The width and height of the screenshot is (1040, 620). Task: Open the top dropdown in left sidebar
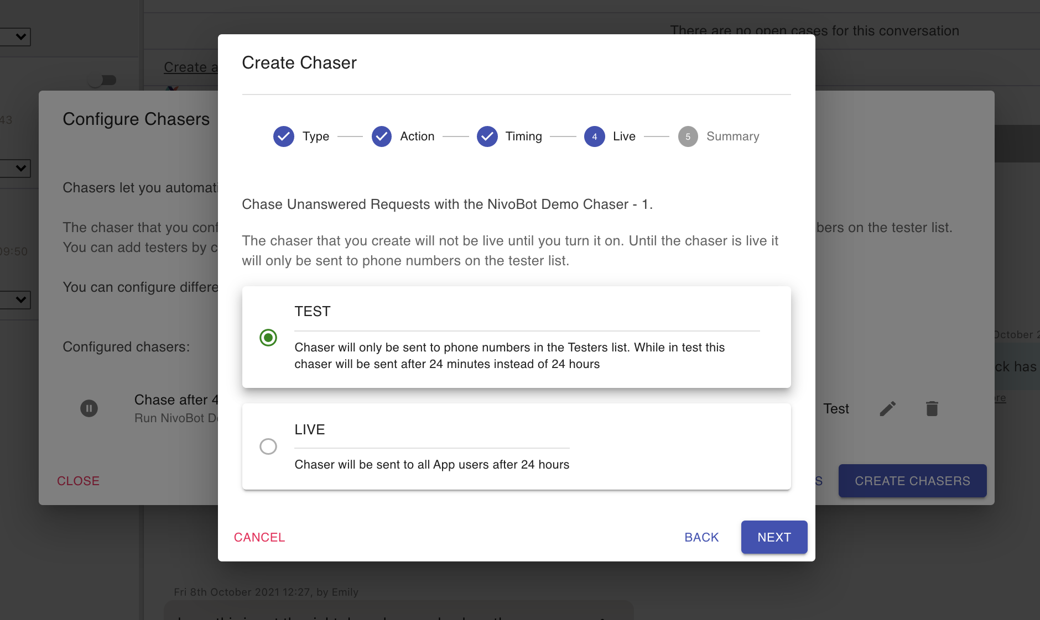(17, 37)
